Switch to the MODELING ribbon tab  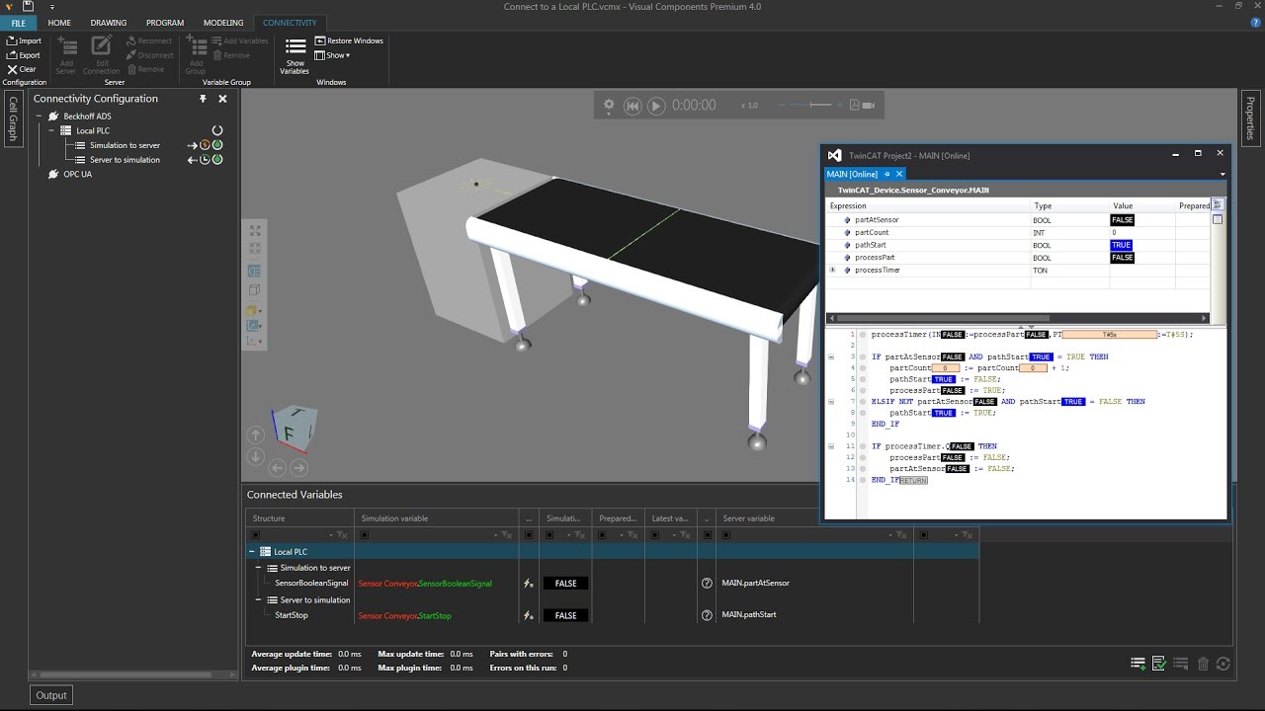click(222, 22)
